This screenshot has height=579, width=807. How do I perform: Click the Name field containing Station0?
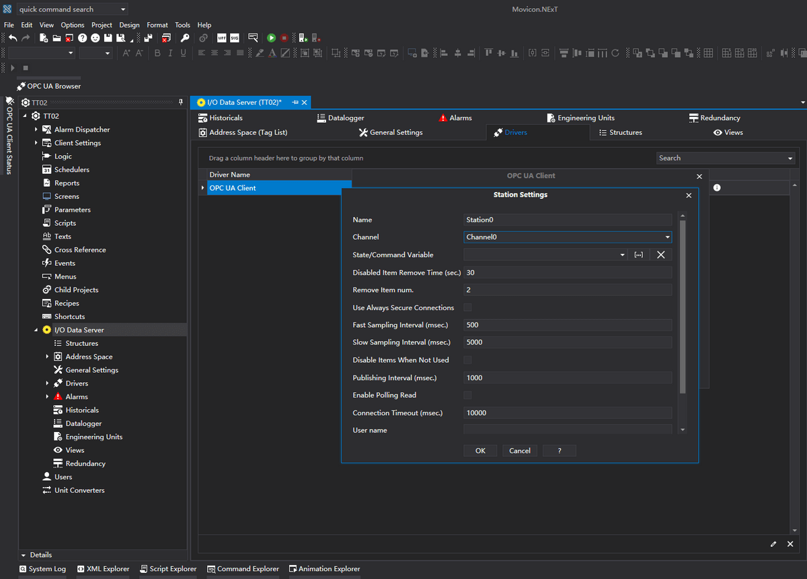pyautogui.click(x=568, y=220)
